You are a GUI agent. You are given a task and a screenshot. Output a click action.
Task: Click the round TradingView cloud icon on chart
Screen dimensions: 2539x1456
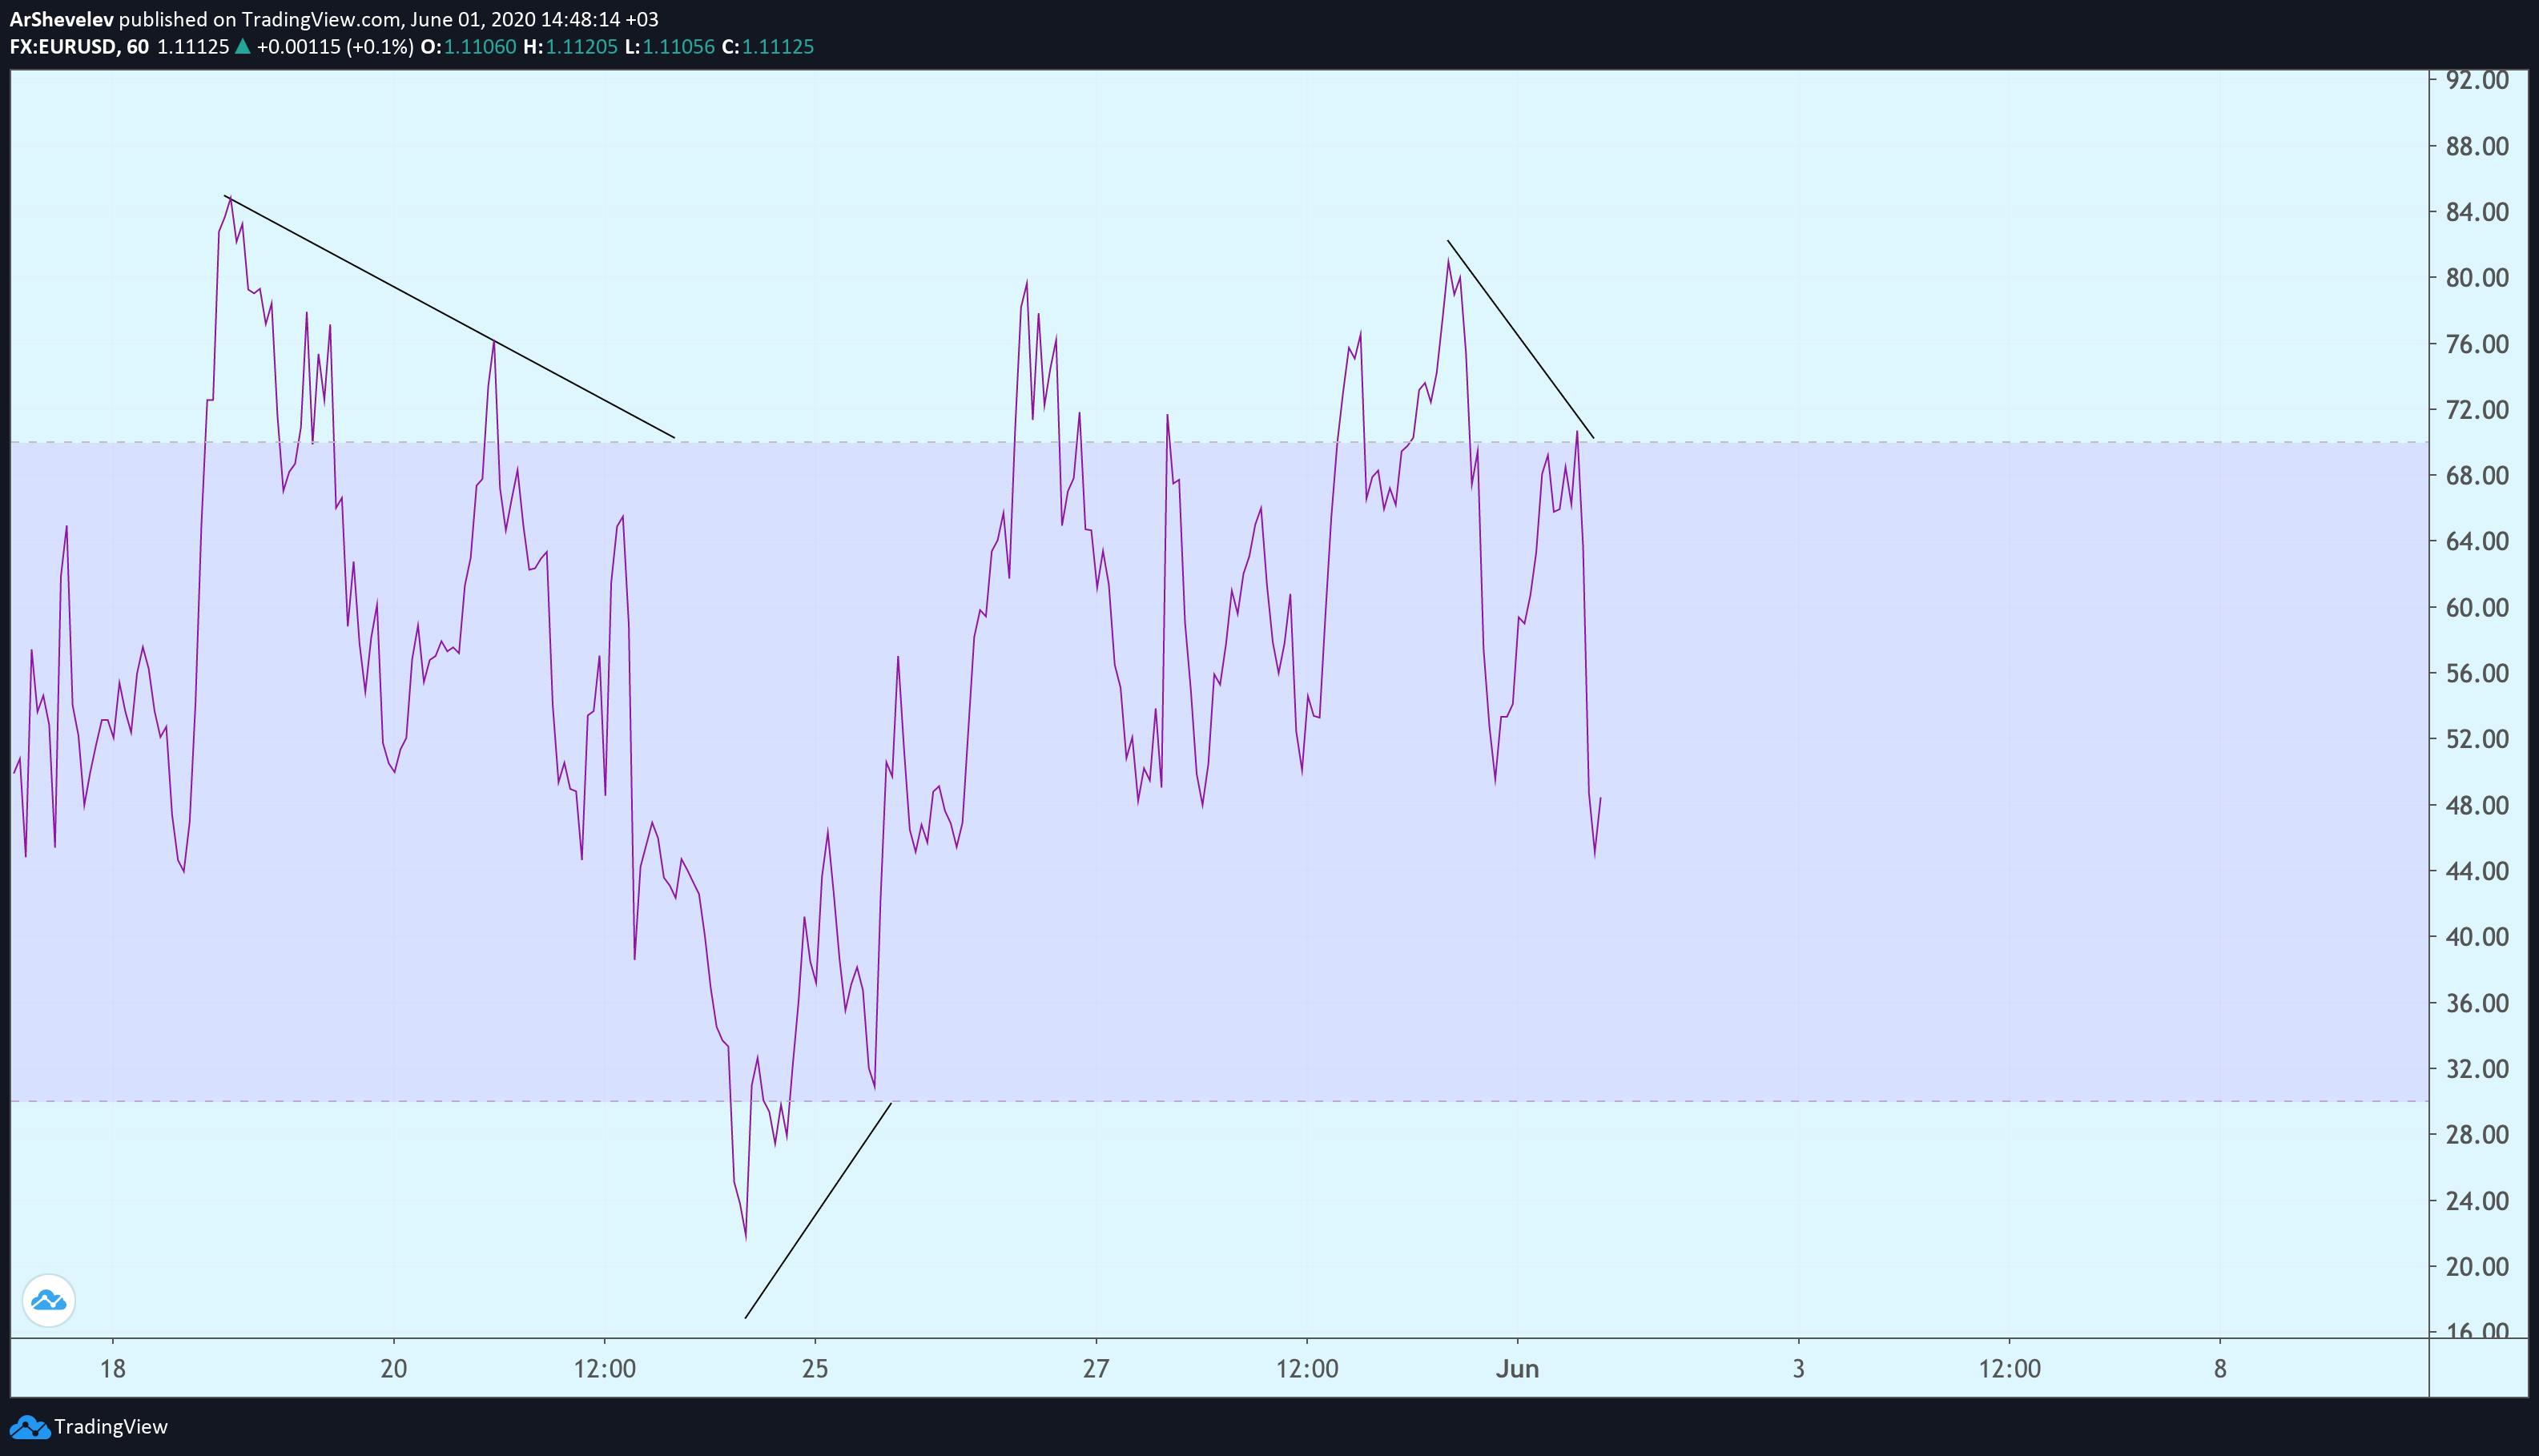tap(48, 1300)
